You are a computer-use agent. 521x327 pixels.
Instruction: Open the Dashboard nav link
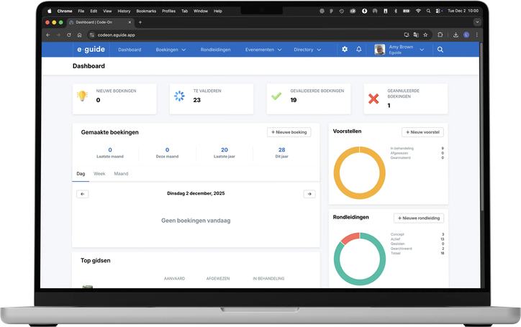pyautogui.click(x=130, y=50)
